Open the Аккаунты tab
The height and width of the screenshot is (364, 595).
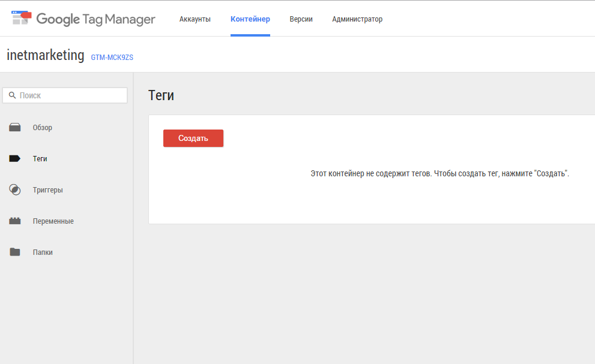click(195, 19)
